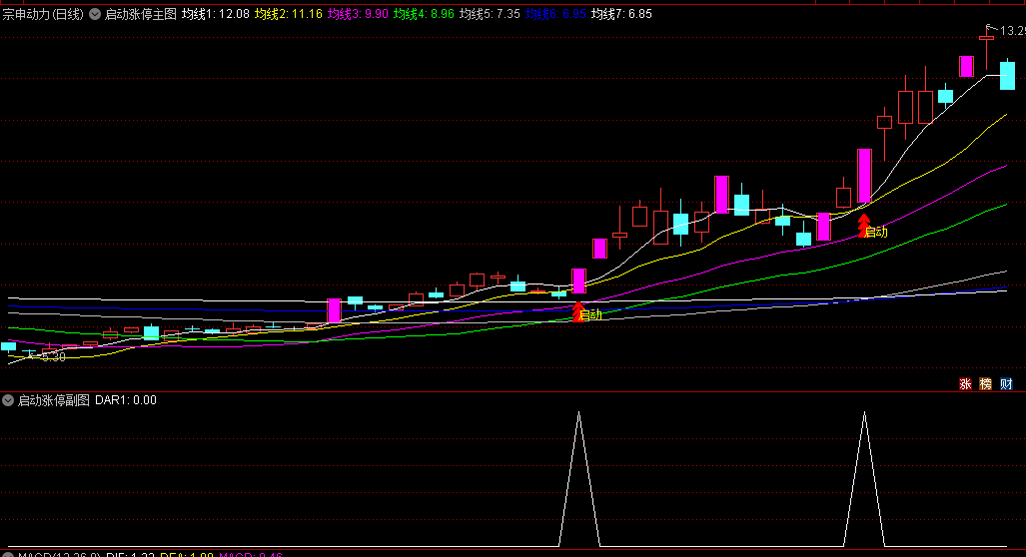This screenshot has height=557, width=1026.
Task: Click the blue 财 finance icon
Action: (x=1006, y=383)
